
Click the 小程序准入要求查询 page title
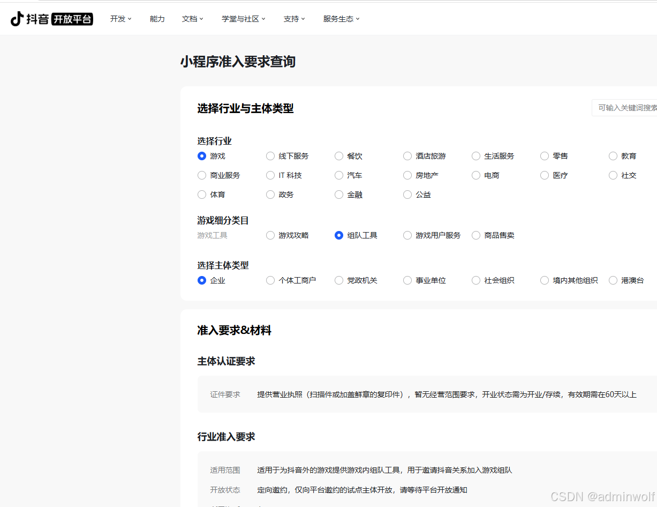point(238,62)
